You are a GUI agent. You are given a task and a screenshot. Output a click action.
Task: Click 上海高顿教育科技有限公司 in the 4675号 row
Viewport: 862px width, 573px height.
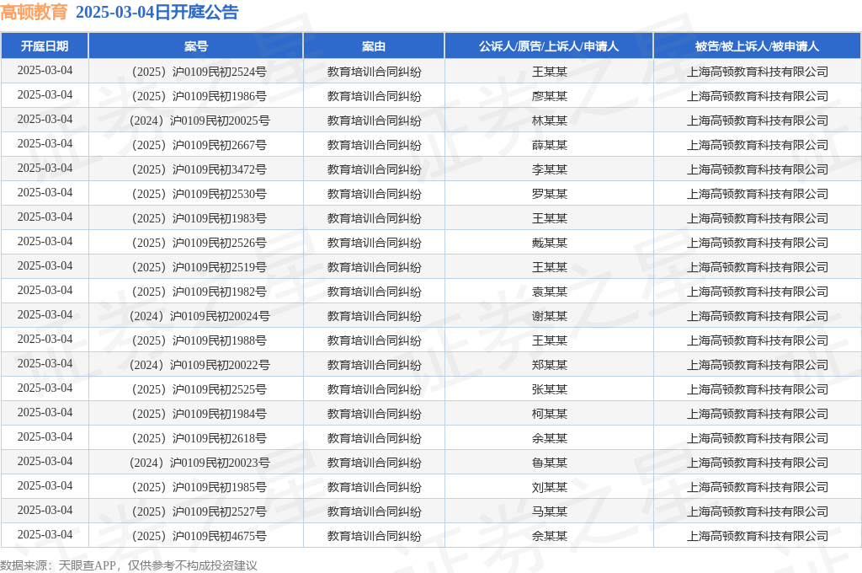757,536
